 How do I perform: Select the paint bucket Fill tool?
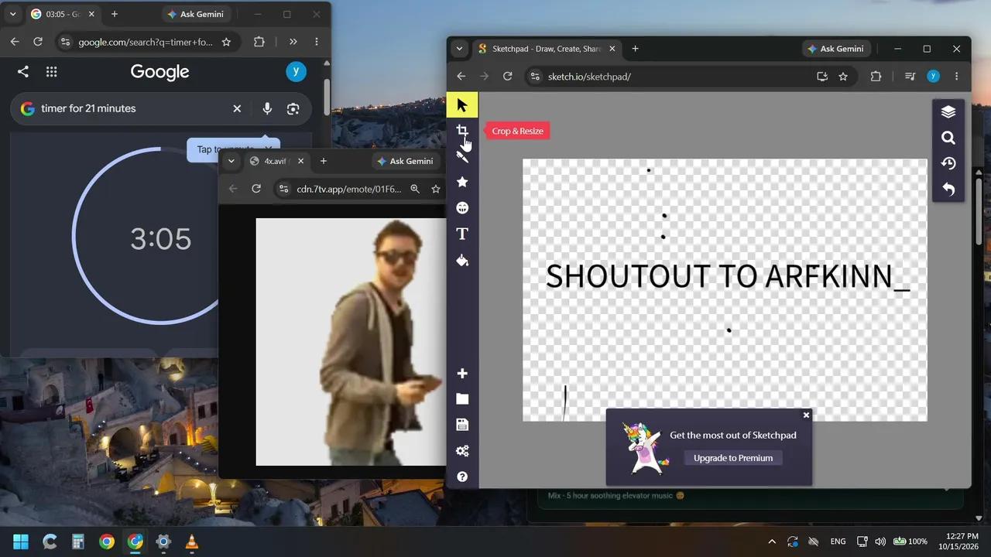click(x=462, y=260)
